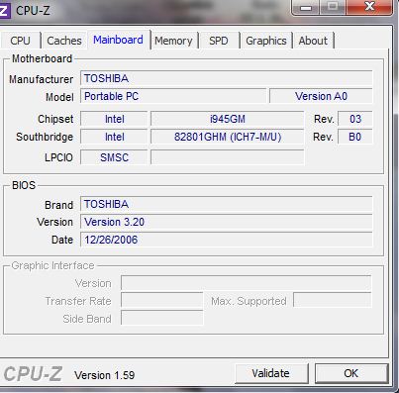Click the chipset revision '03'
The image size is (399, 393).
355,119
